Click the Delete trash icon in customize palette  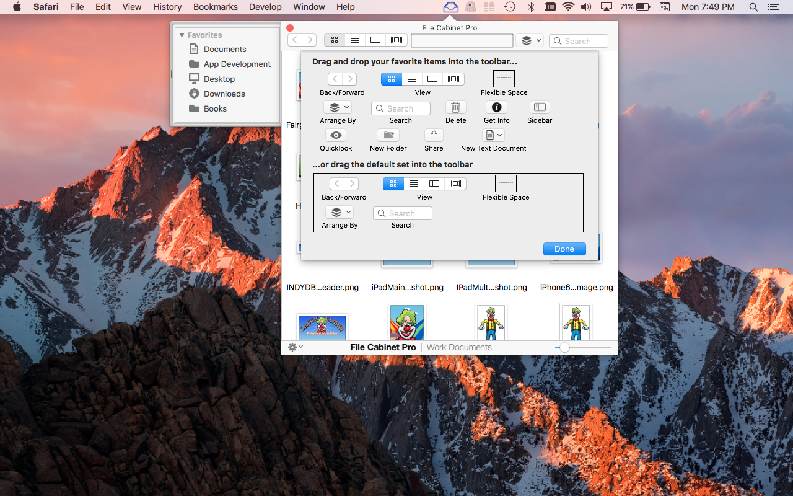[455, 107]
